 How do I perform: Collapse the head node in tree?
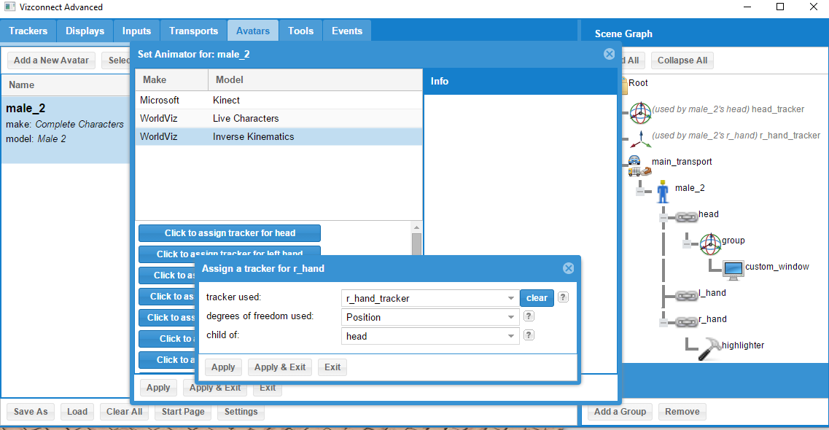coord(663,217)
